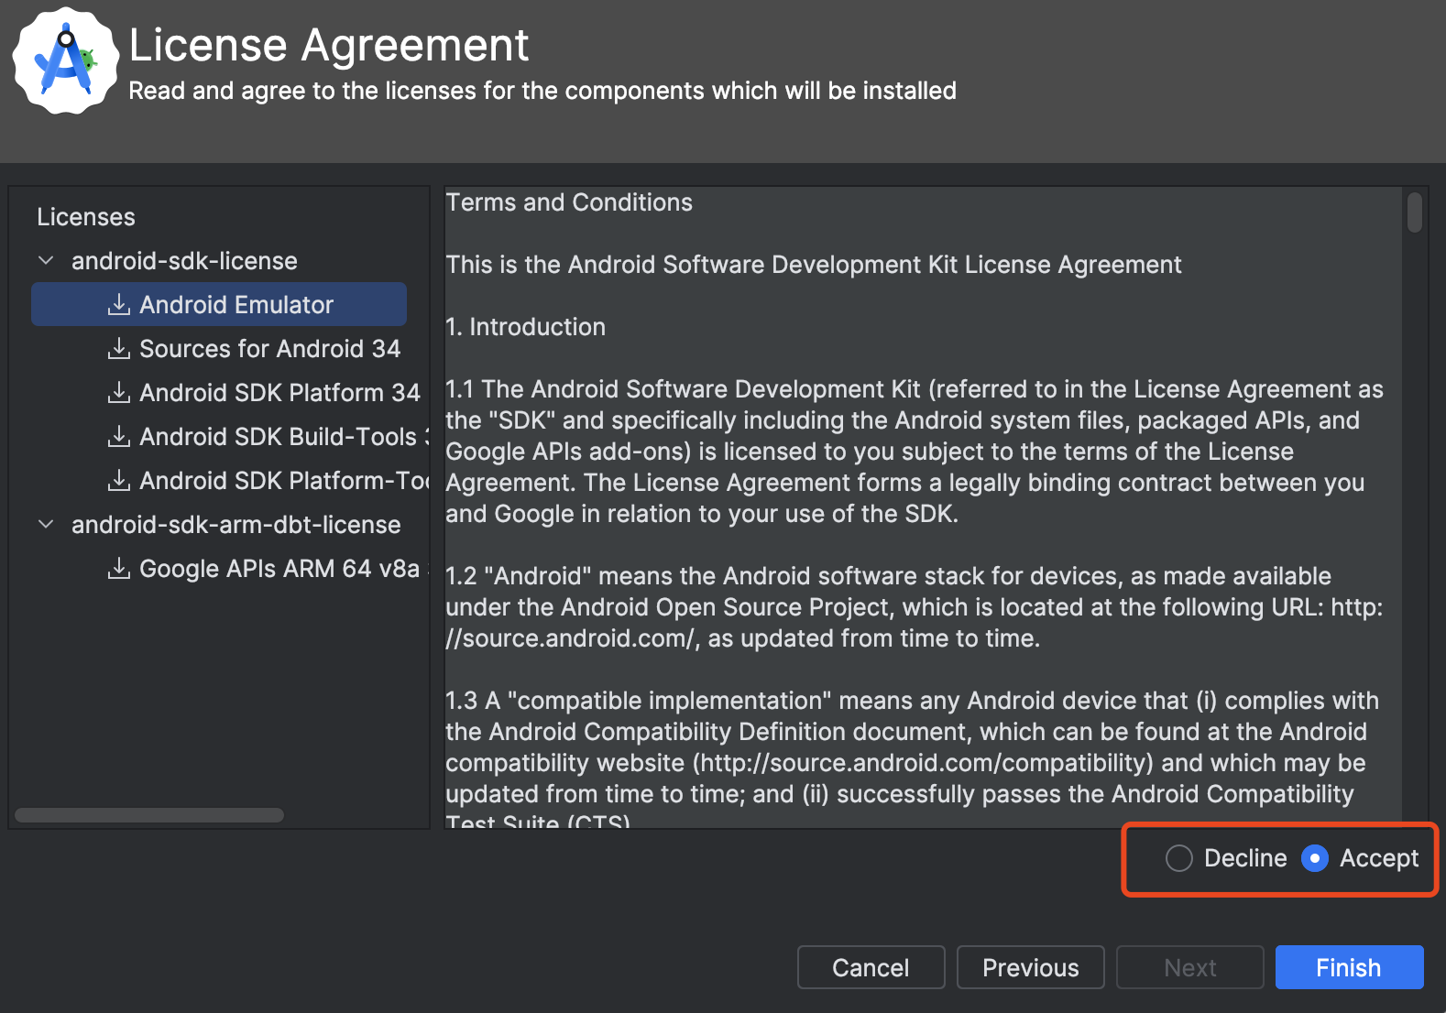The image size is (1446, 1013).
Task: Click the download icon beside Android SDK Platform 34
Action: [x=119, y=392]
